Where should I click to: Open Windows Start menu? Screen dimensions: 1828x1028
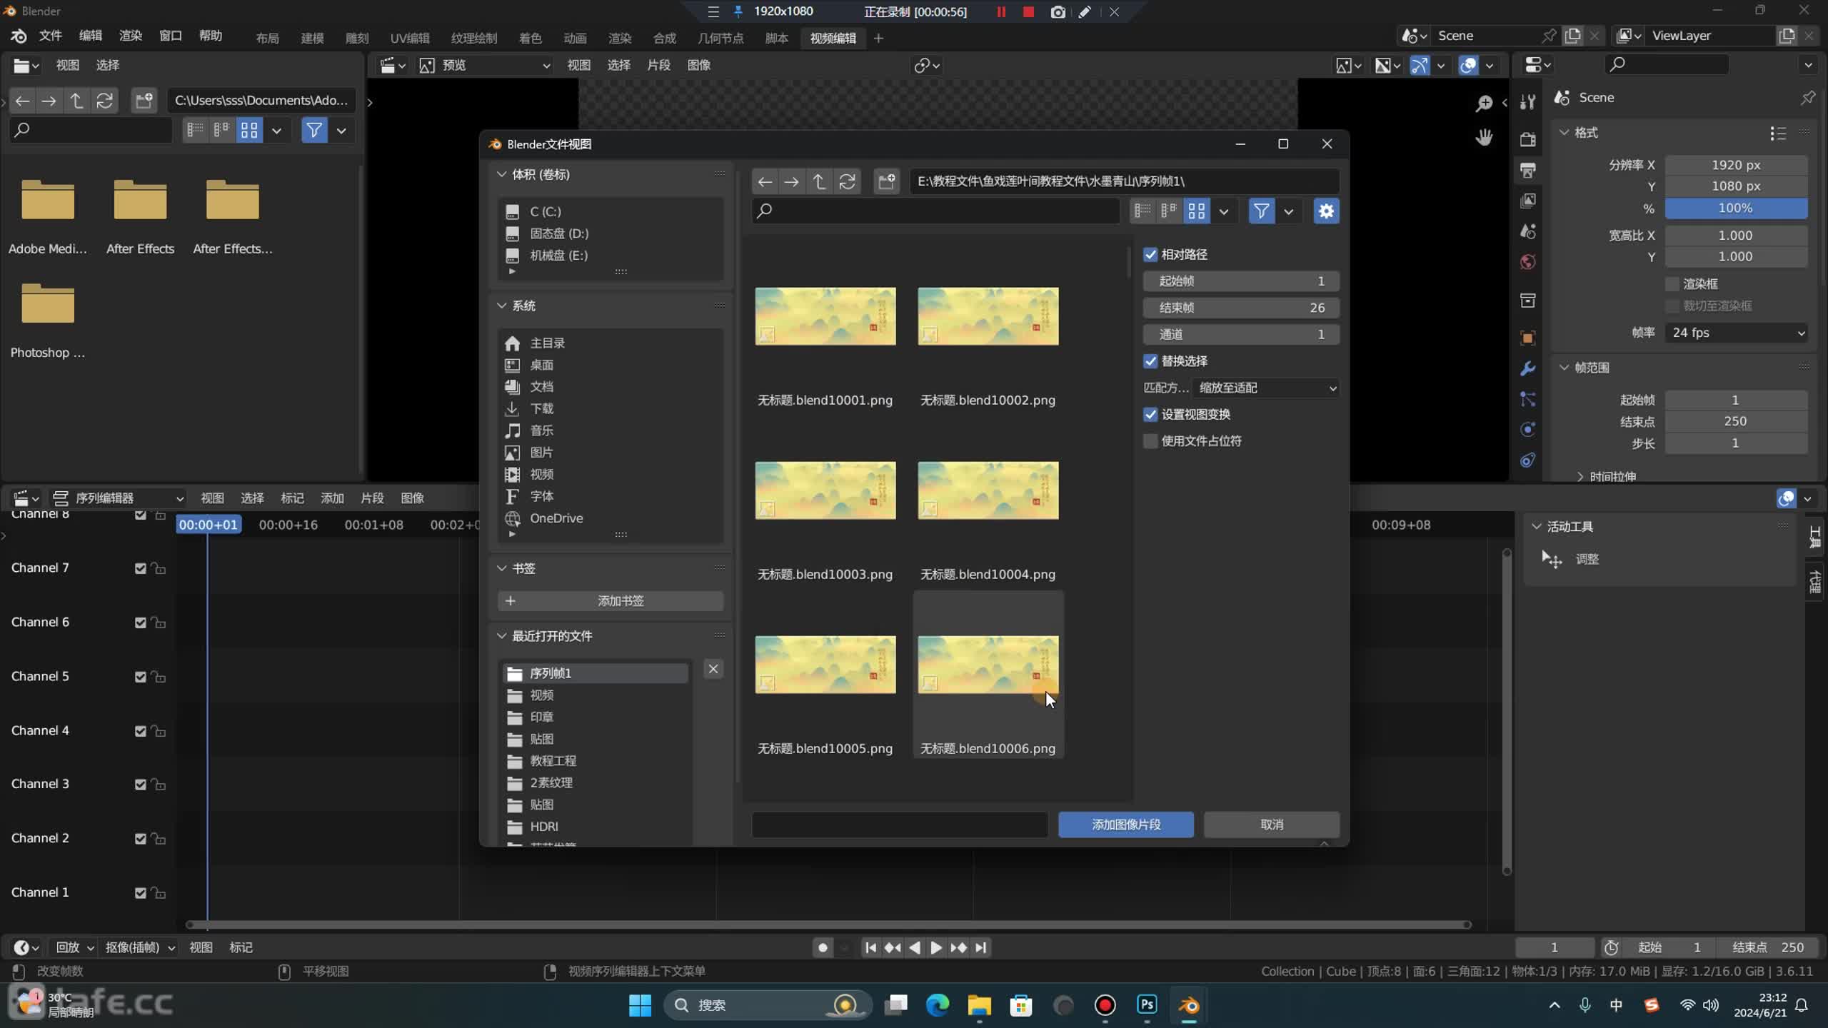[x=640, y=1005]
